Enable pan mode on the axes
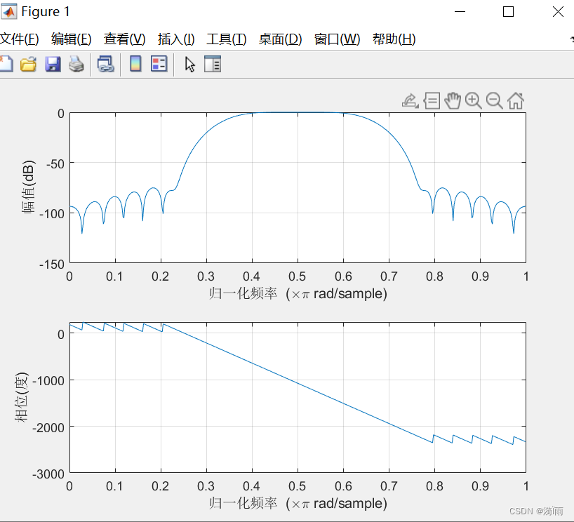574x522 pixels. point(453,100)
